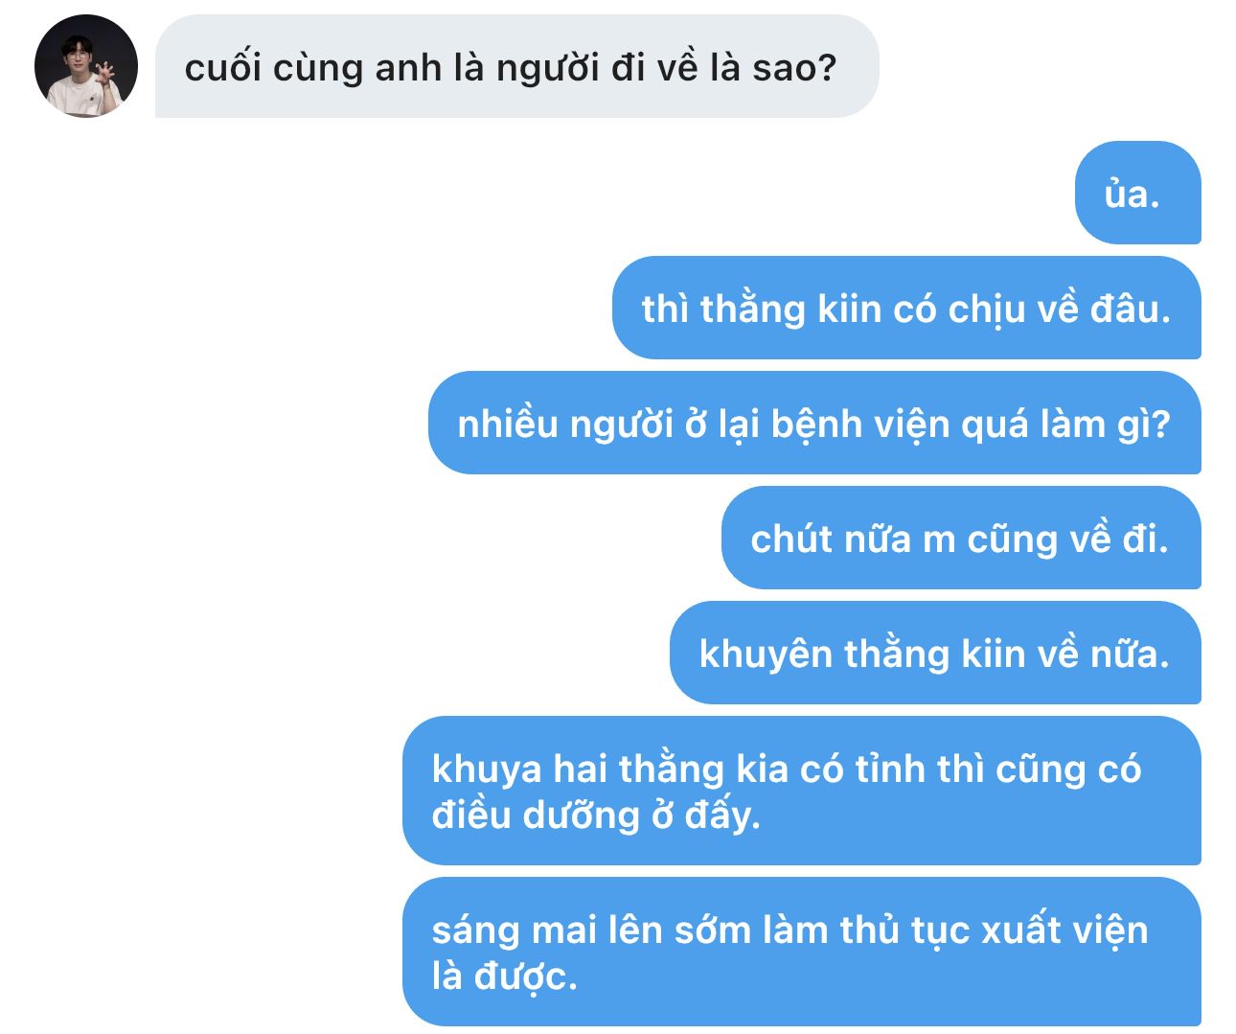Click the words 'điều dưỡng' in the sent bubble
The height and width of the screenshot is (1034, 1236).
[535, 816]
